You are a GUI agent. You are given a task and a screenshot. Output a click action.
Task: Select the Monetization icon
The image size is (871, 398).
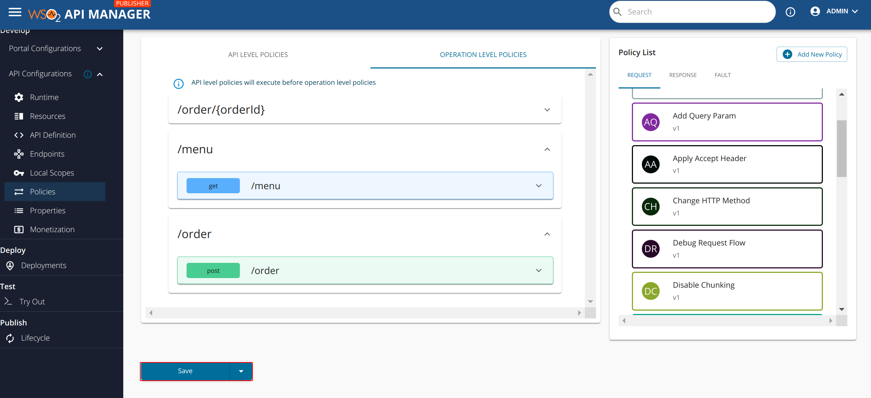pyautogui.click(x=19, y=229)
